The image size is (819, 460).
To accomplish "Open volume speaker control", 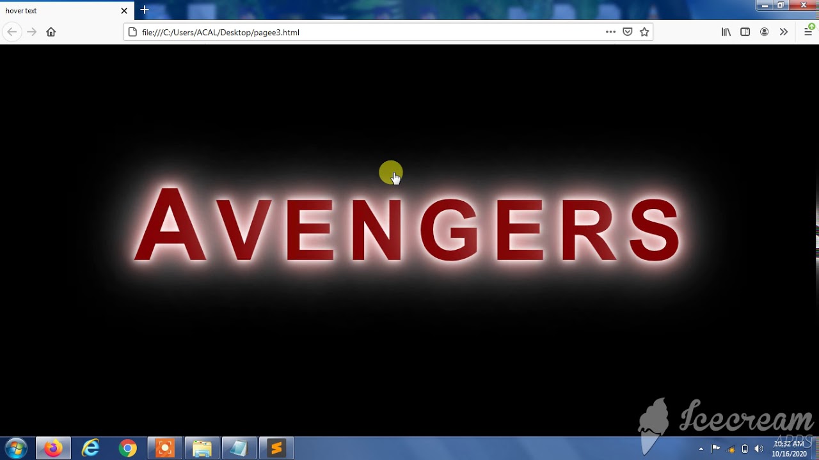I will tap(759, 448).
